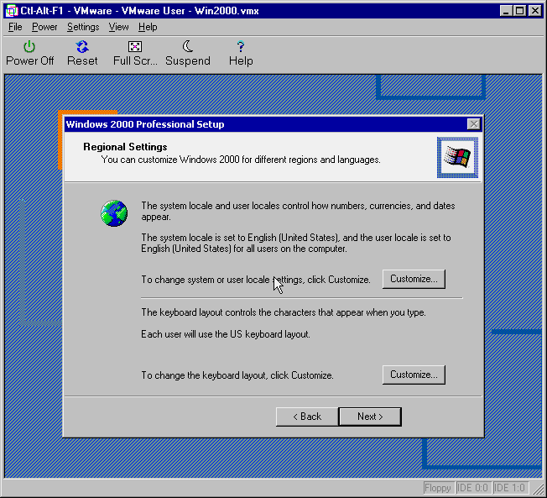The height and width of the screenshot is (498, 547).
Task: Click Customize for system or user locale
Action: tap(414, 279)
